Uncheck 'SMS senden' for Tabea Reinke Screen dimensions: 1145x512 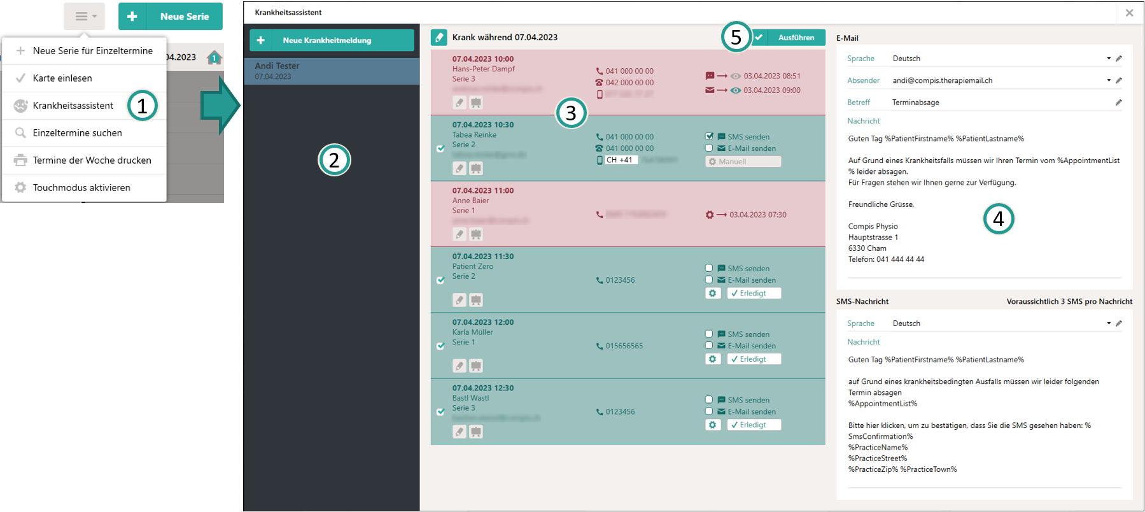(709, 136)
